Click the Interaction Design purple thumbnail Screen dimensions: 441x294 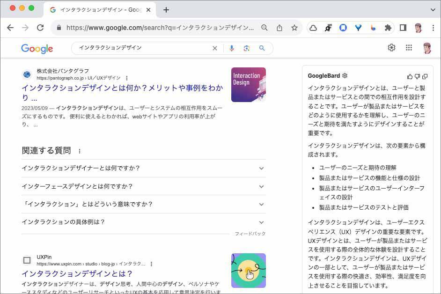pyautogui.click(x=248, y=85)
